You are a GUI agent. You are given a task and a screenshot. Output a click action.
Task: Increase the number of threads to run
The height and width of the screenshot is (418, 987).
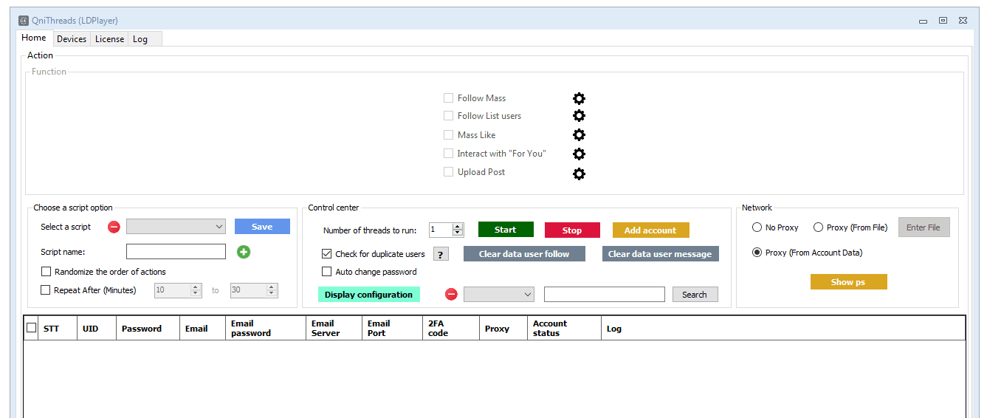click(458, 227)
